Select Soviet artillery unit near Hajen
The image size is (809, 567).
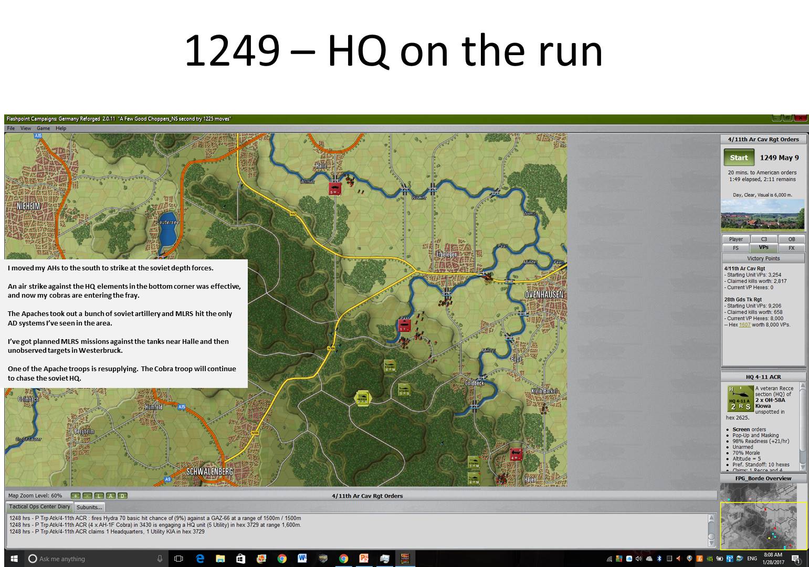pos(516,454)
